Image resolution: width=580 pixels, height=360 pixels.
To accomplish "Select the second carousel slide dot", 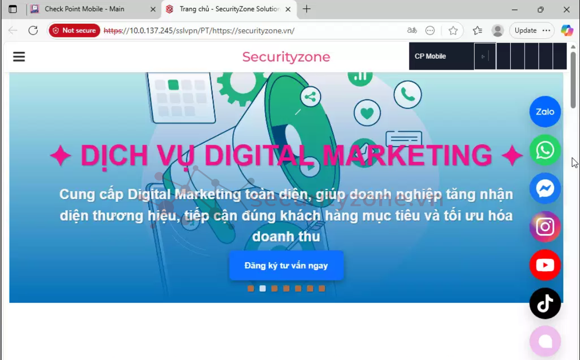I will click(x=263, y=288).
